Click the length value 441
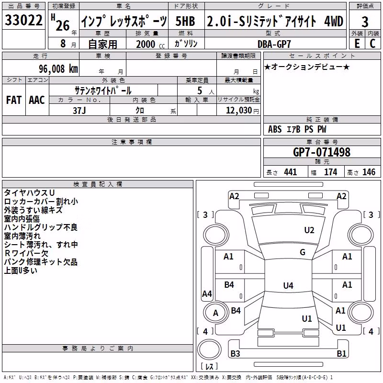383x383 pixels. (291, 172)
